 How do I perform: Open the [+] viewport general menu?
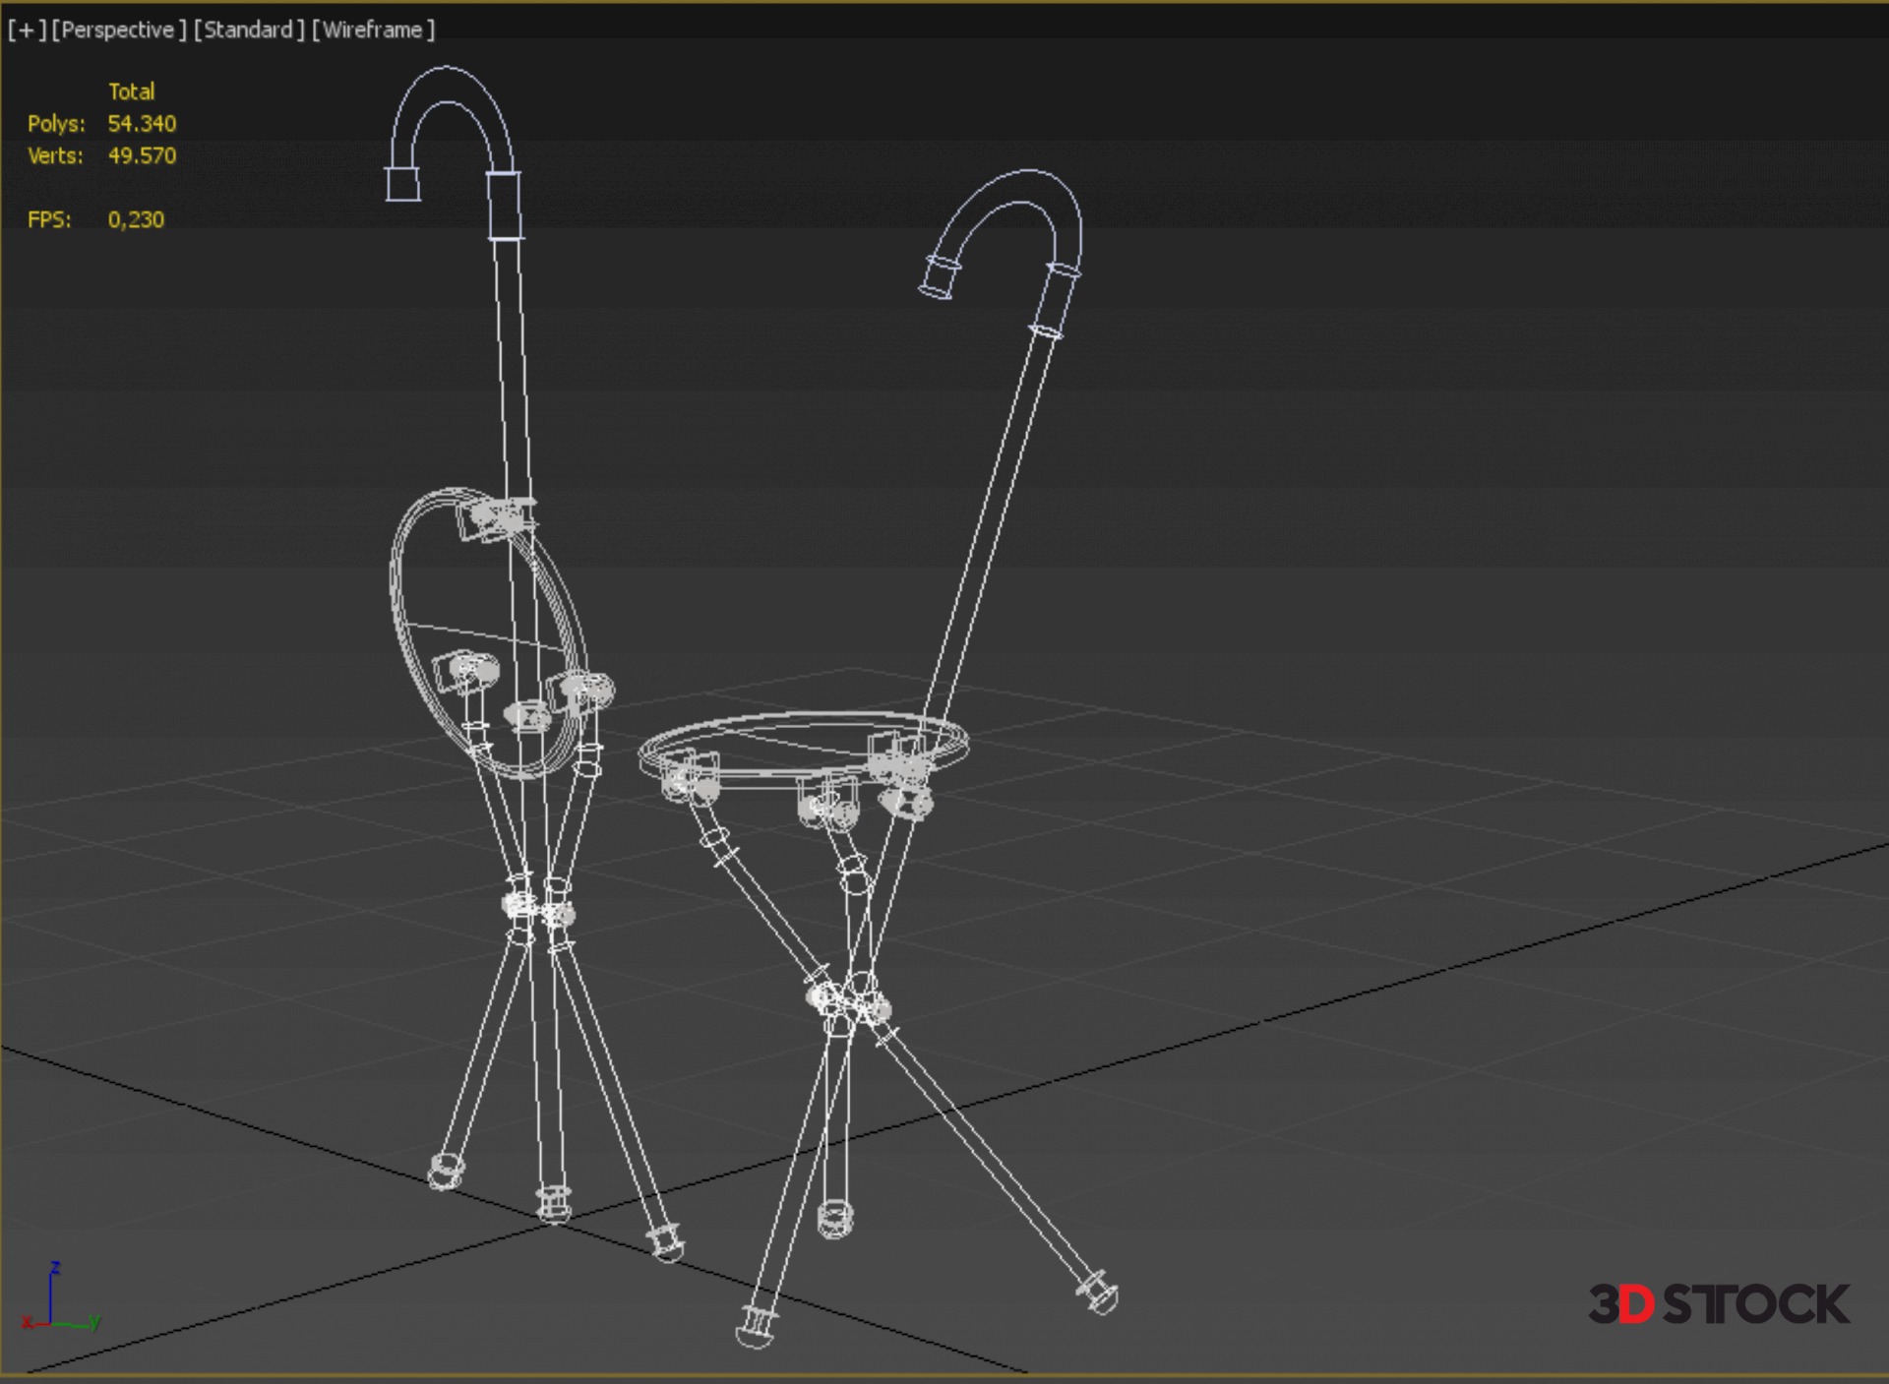[27, 30]
